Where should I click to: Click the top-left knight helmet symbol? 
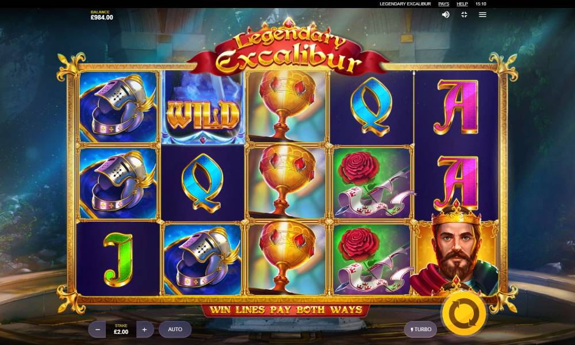(118, 107)
